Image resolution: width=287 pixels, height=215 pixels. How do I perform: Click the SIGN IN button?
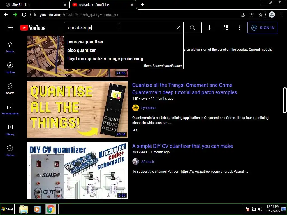tap(263, 28)
